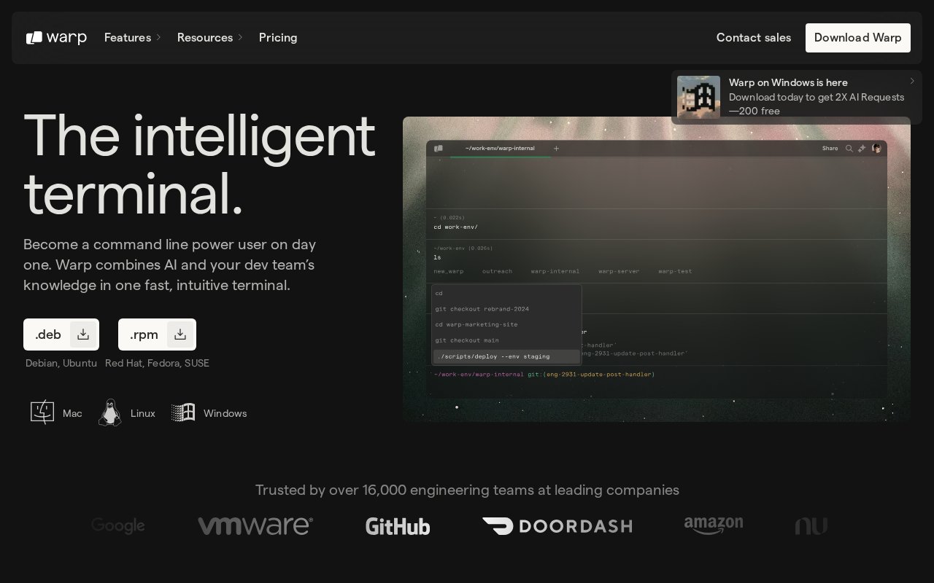Image resolution: width=934 pixels, height=583 pixels.
Task: Click the Amazon logo
Action: 714,525
